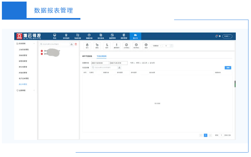The width and height of the screenshot is (251, 157).
Task: Click the speed value field showing 0
Action: point(166,46)
